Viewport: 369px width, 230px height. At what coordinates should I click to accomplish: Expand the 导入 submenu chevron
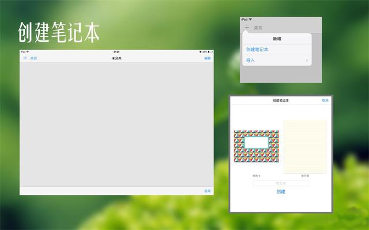pyautogui.click(x=307, y=60)
